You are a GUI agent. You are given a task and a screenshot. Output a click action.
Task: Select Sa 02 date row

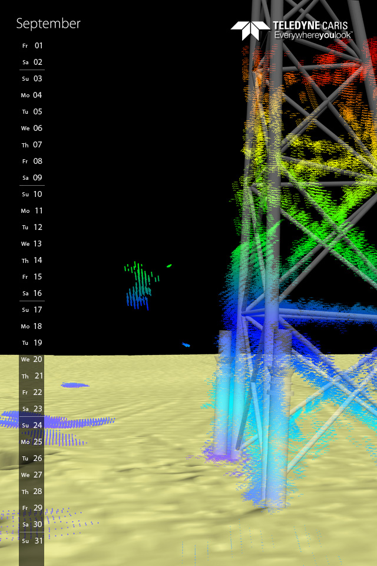pos(32,62)
